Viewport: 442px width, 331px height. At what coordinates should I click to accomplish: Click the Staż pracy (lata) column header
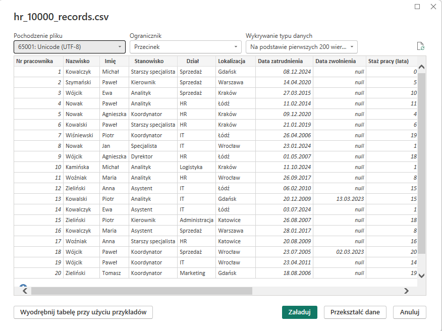click(x=388, y=61)
